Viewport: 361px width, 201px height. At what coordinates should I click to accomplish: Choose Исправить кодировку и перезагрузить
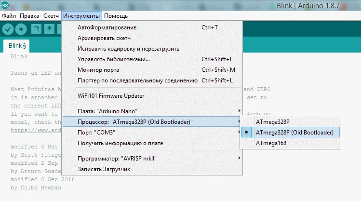(152, 49)
